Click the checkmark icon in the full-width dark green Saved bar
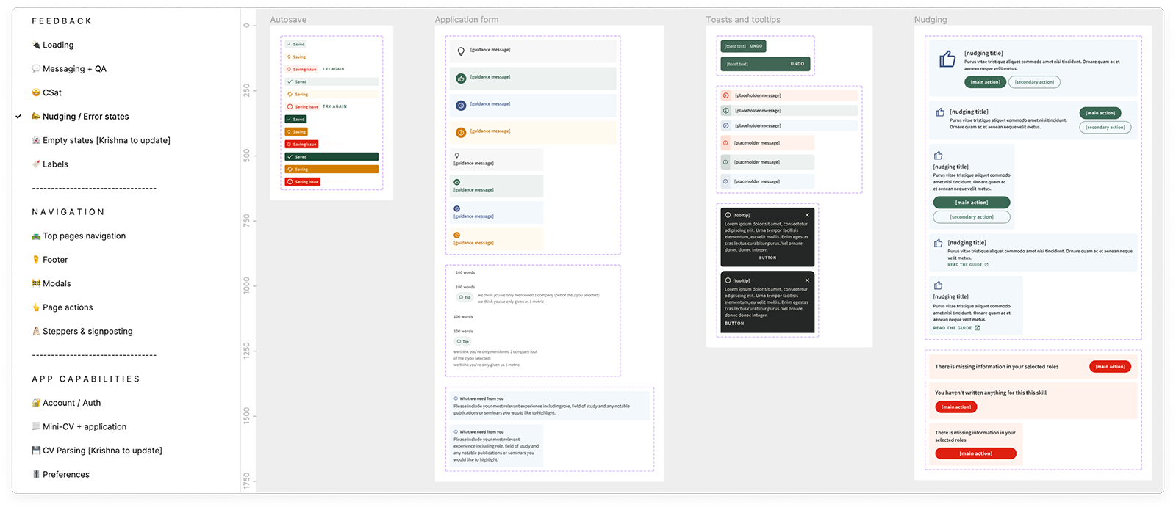1176x510 pixels. coord(290,156)
